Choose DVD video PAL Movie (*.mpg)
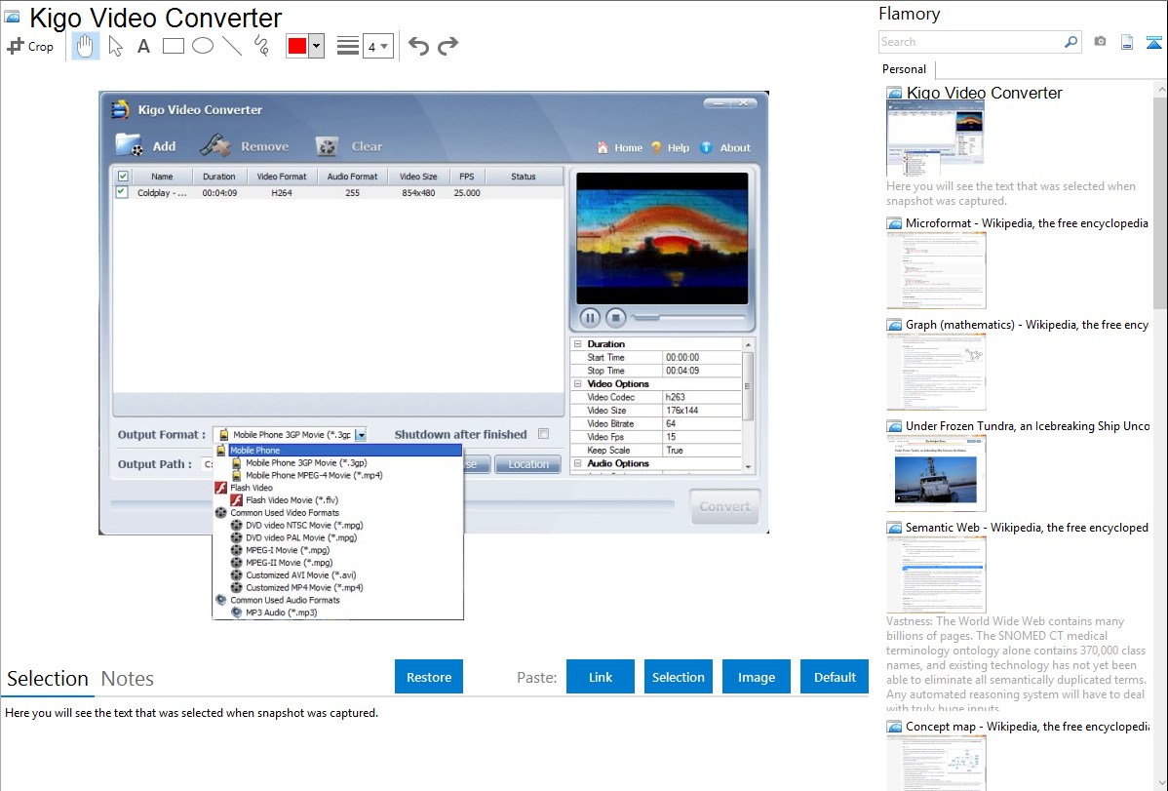Screen dimensions: 1168x791 point(301,537)
